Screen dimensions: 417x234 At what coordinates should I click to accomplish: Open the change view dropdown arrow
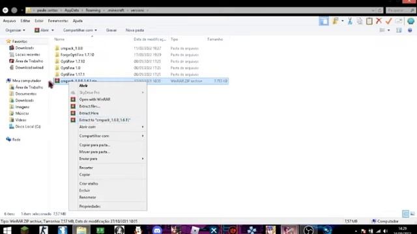pyautogui.click(x=389, y=31)
